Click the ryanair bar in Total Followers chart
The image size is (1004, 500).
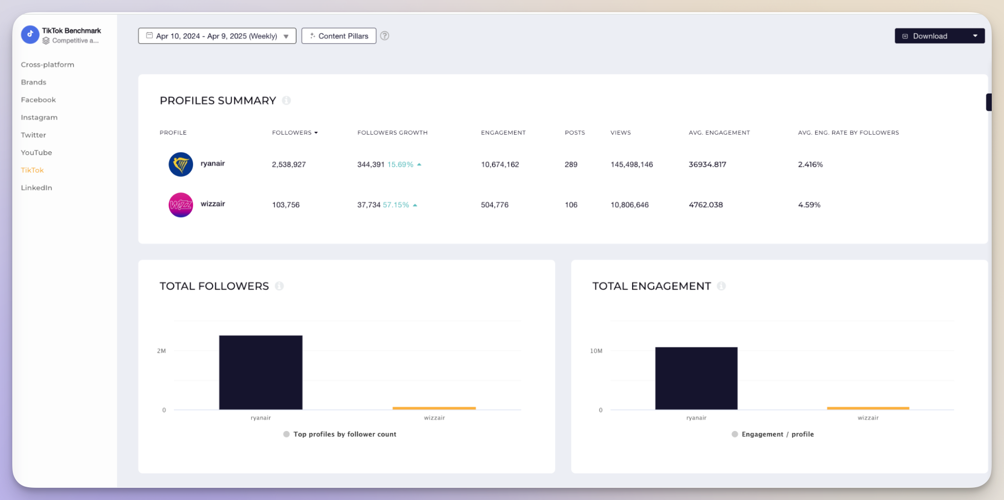(261, 373)
